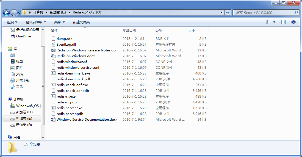Click the blue Help question mark icon

pos(293,22)
